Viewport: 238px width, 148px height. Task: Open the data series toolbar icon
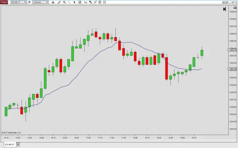coord(90,2)
